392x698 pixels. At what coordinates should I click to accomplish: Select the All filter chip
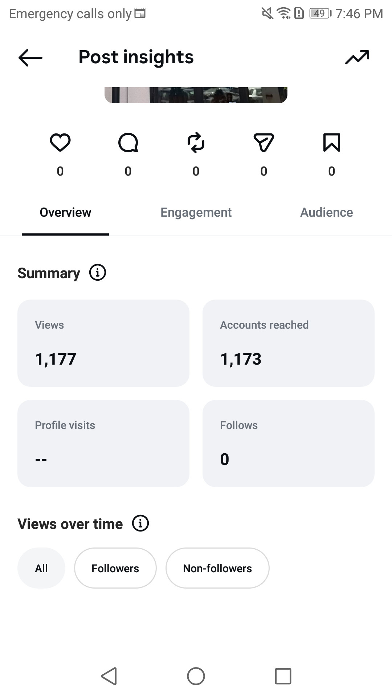tap(41, 568)
